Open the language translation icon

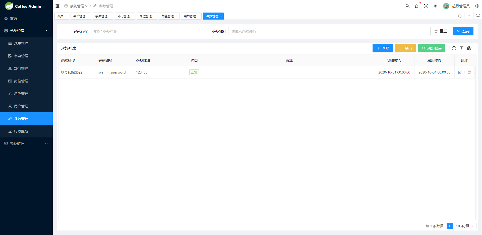pos(436,6)
